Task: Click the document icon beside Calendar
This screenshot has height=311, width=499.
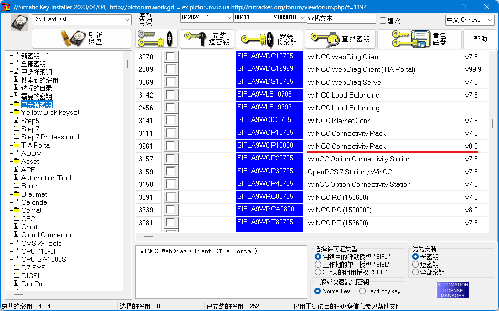Action: pos(16,202)
